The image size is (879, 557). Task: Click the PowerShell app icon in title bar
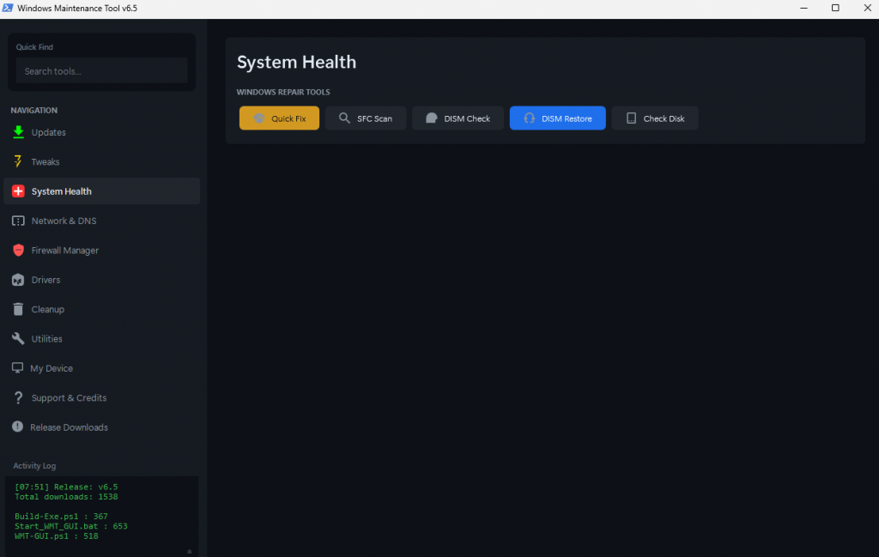tap(7, 8)
